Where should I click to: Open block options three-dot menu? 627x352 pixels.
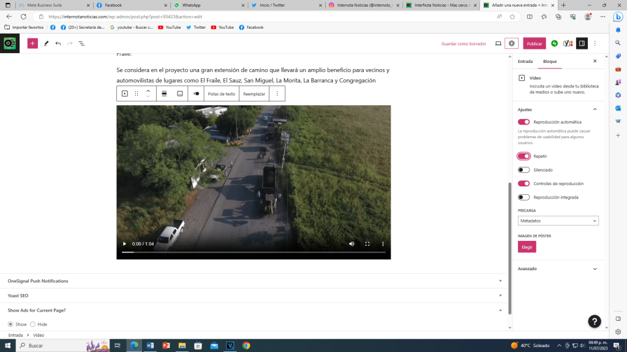[x=277, y=94]
